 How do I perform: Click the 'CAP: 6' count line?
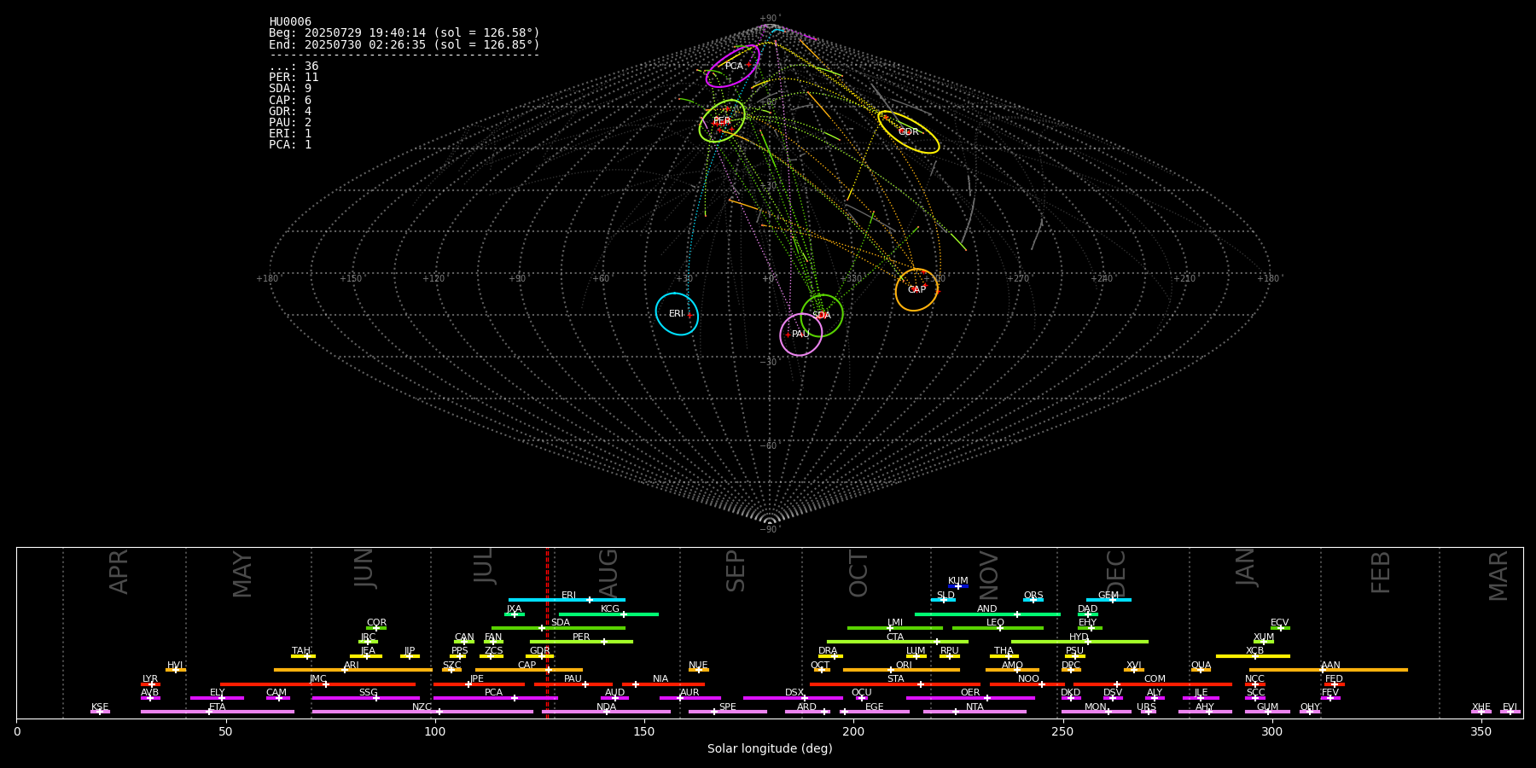(x=290, y=101)
